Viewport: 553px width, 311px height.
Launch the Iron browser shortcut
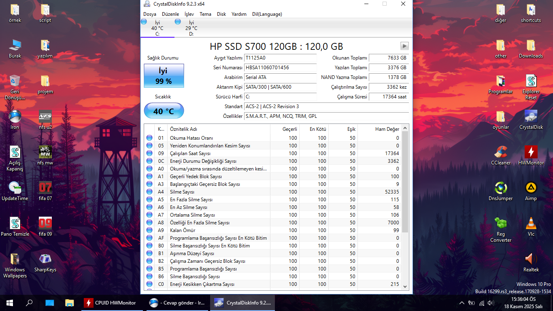[15, 120]
